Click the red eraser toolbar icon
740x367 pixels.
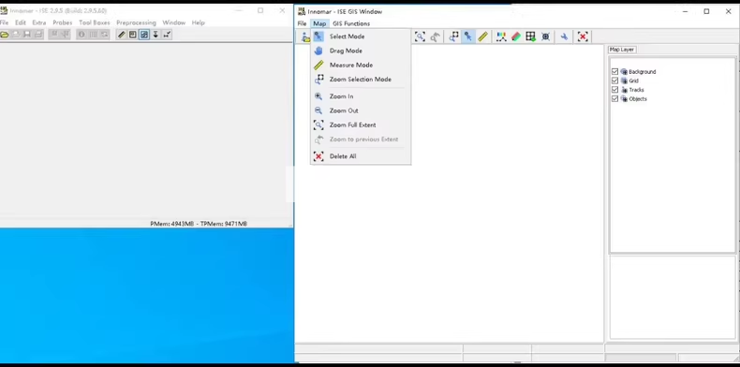click(516, 37)
